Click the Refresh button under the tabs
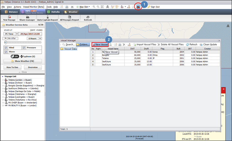This screenshot has height=141, width=232. pyautogui.click(x=88, y=18)
